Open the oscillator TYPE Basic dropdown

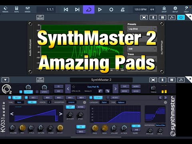click(19, 102)
